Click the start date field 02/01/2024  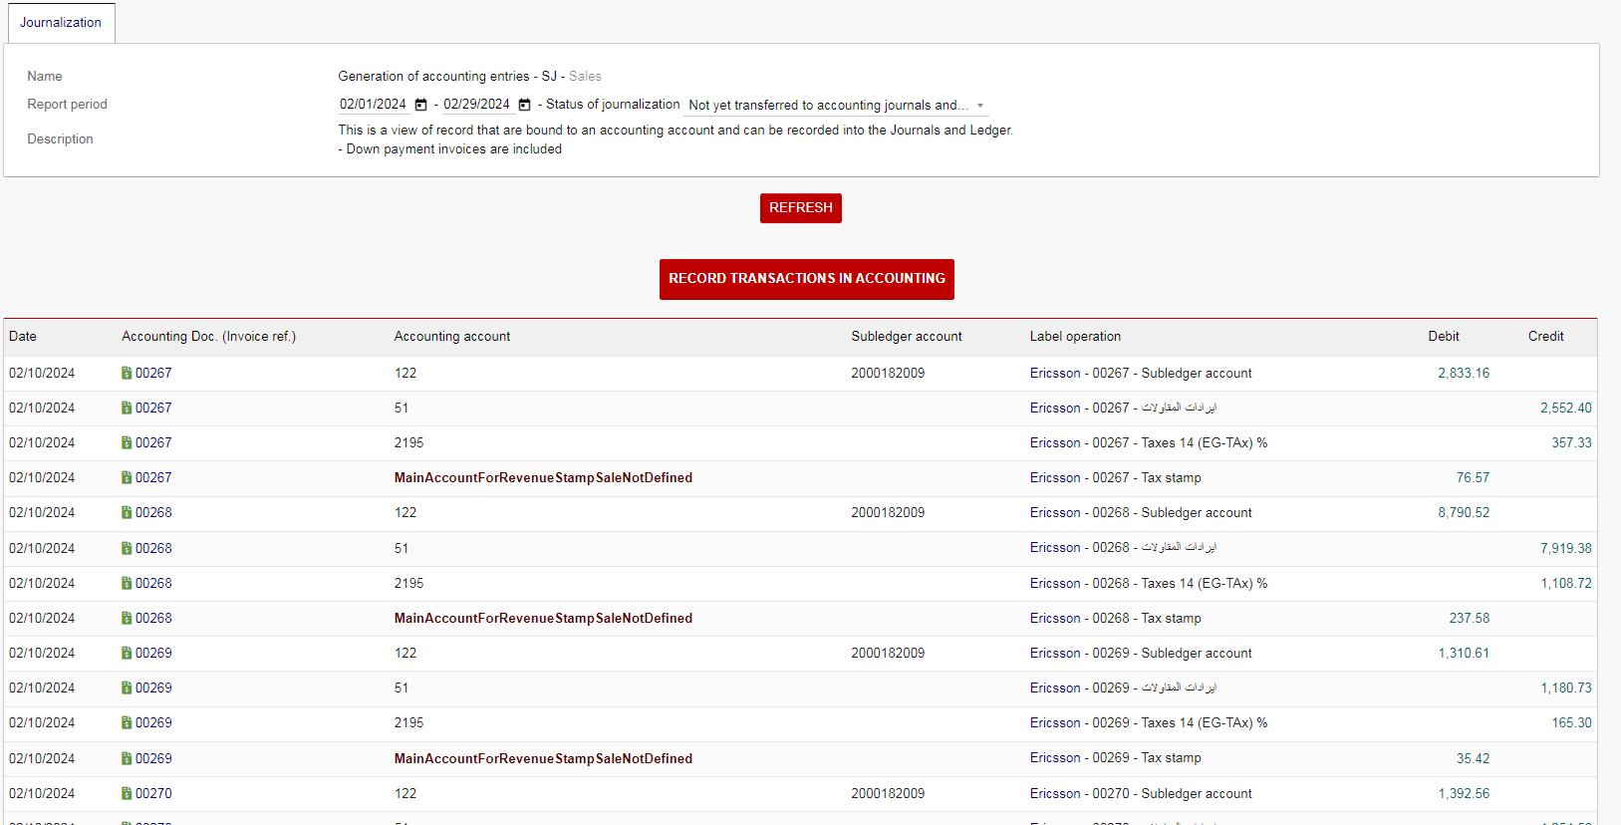point(373,105)
